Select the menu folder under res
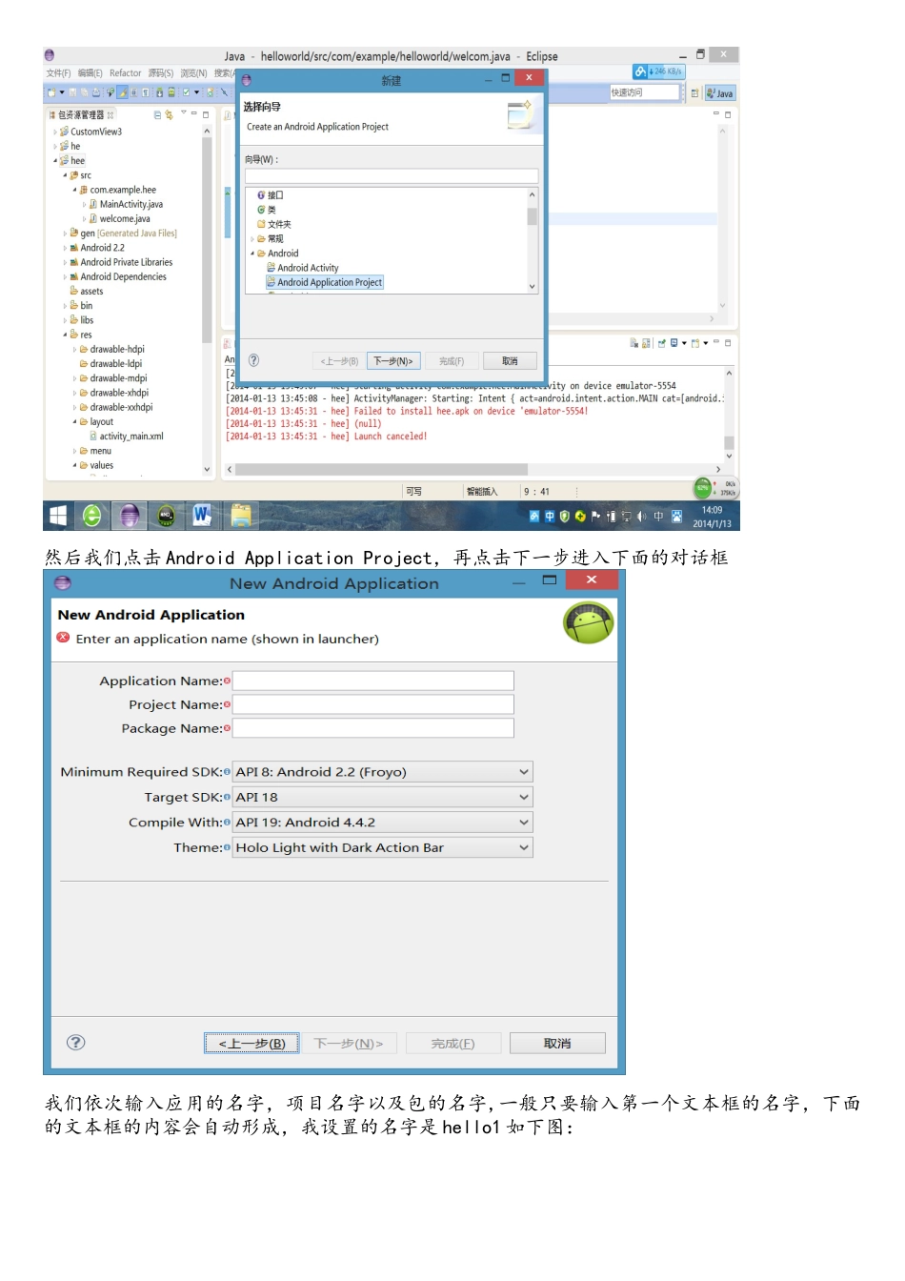This screenshot has height=1281, width=905. pos(95,451)
